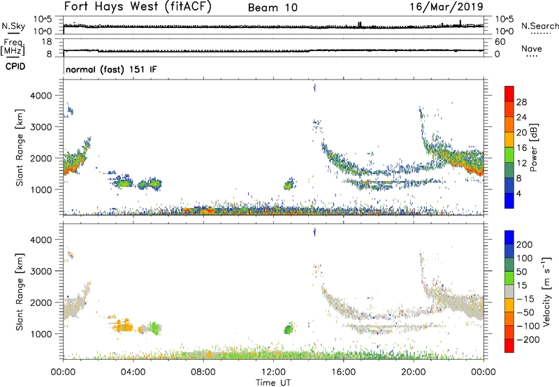Click the "08:00" time tick label

[203, 372]
